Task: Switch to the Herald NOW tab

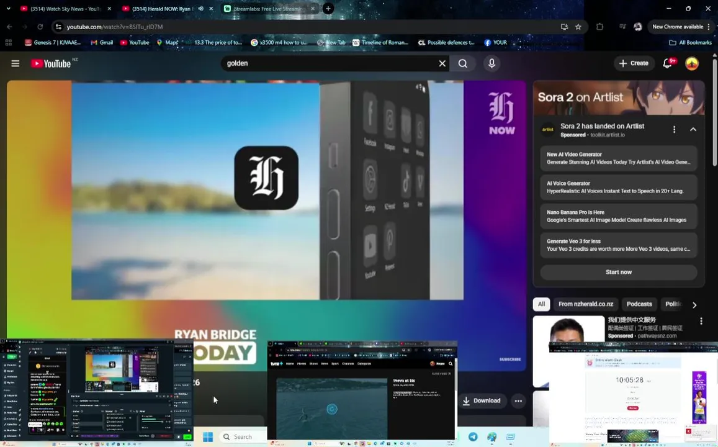Action: 163,8
